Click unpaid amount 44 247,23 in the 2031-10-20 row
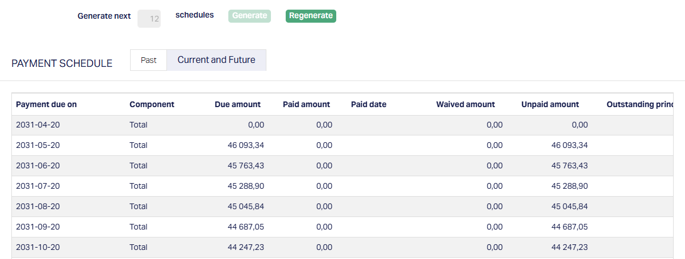 click(570, 247)
